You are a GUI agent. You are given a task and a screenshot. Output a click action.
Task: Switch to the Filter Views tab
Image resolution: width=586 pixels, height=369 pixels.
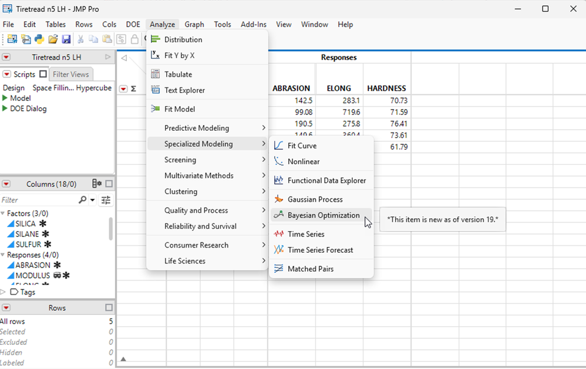click(70, 75)
